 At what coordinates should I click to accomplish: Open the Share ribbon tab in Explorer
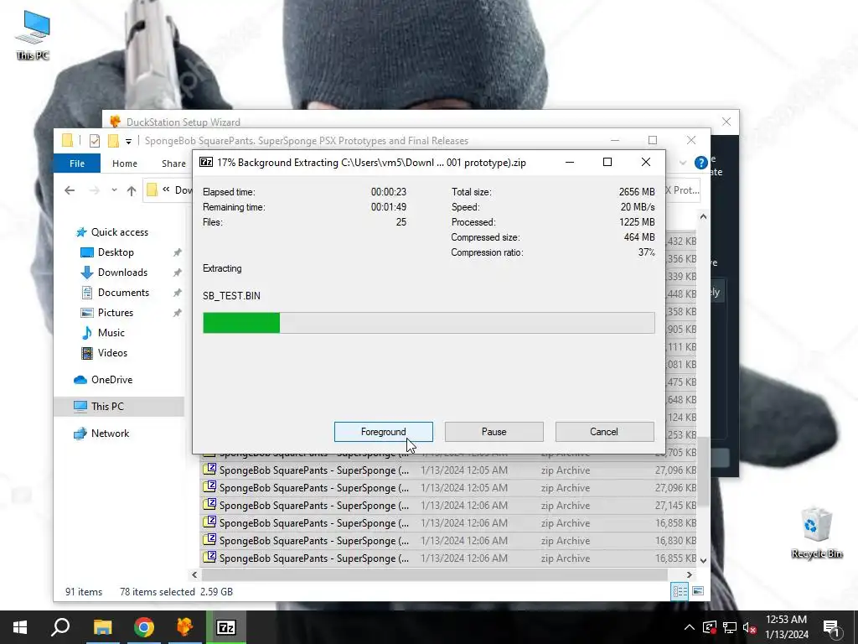coord(173,164)
